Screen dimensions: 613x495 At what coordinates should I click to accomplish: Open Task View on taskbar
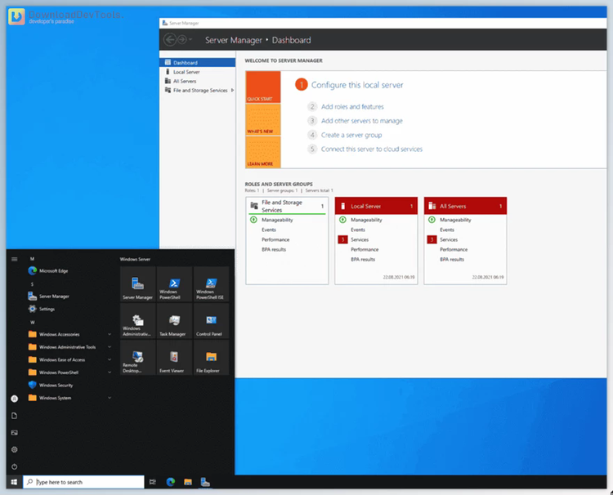[153, 482]
